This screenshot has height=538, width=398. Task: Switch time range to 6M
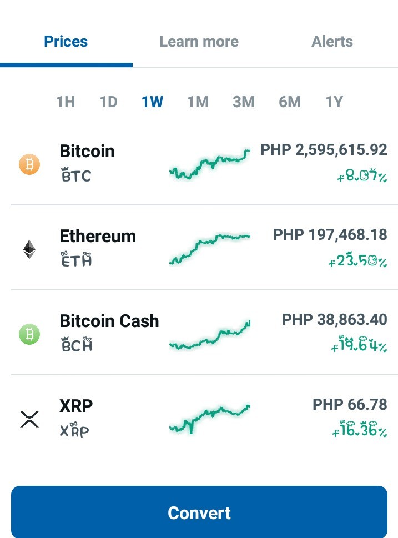click(290, 102)
